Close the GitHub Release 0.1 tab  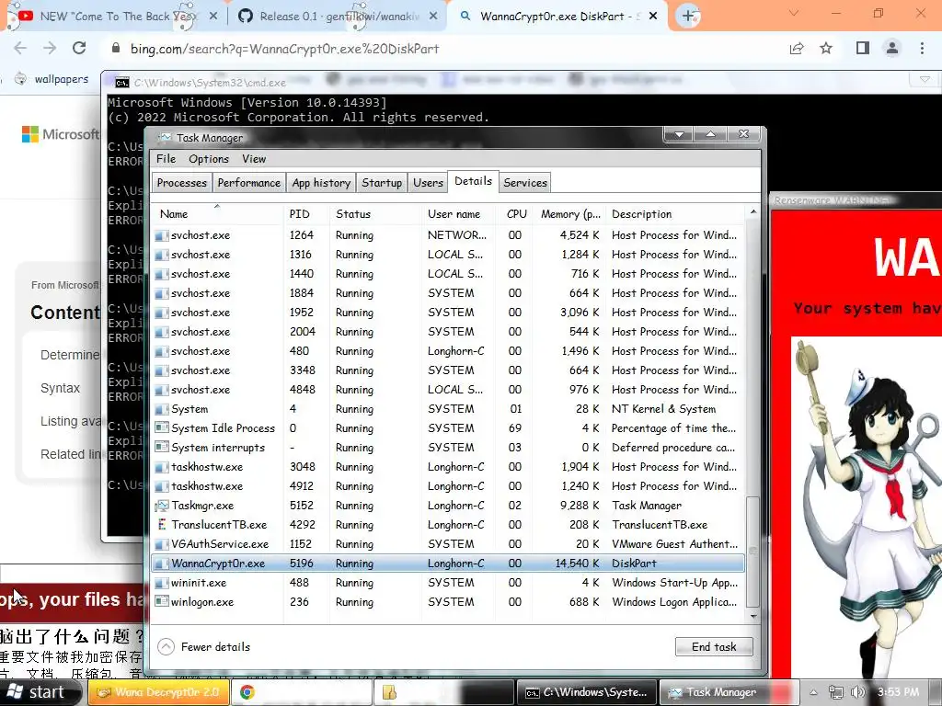click(x=433, y=17)
